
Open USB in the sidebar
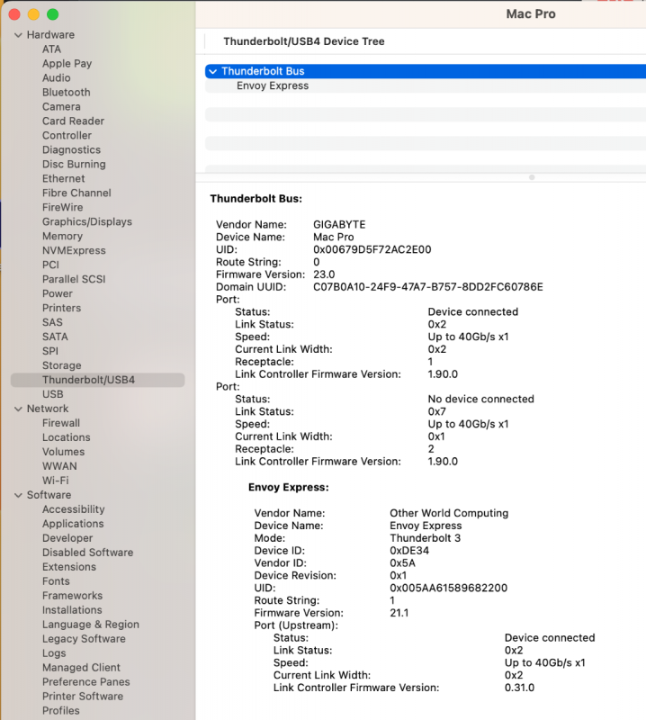pyautogui.click(x=53, y=394)
